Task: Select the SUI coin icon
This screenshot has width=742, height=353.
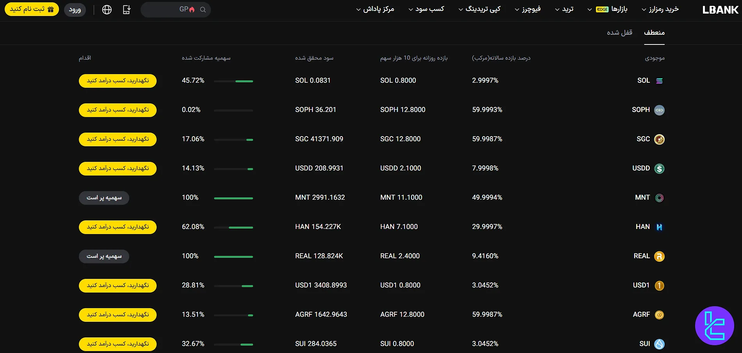Action: (x=660, y=344)
